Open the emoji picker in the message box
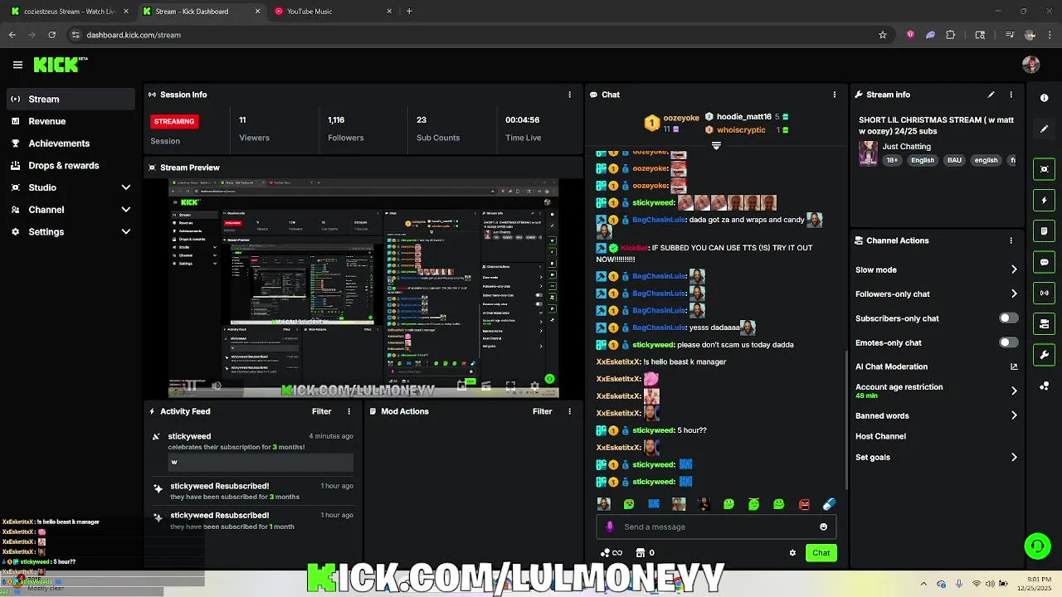1062x597 pixels. pos(823,527)
